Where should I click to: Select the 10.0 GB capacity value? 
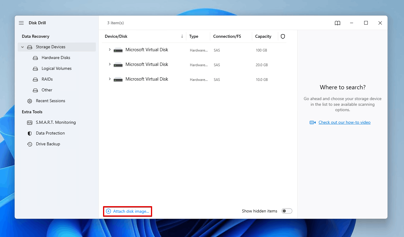click(x=262, y=80)
